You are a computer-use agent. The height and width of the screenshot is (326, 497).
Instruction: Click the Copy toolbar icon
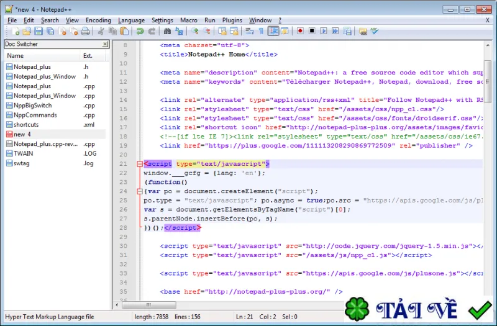coord(112,31)
